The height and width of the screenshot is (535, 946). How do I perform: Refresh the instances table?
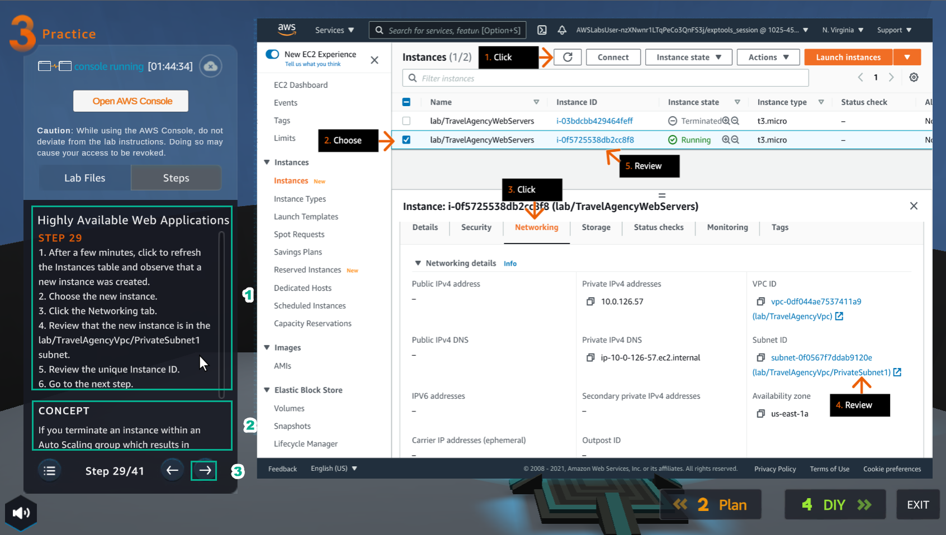[567, 57]
